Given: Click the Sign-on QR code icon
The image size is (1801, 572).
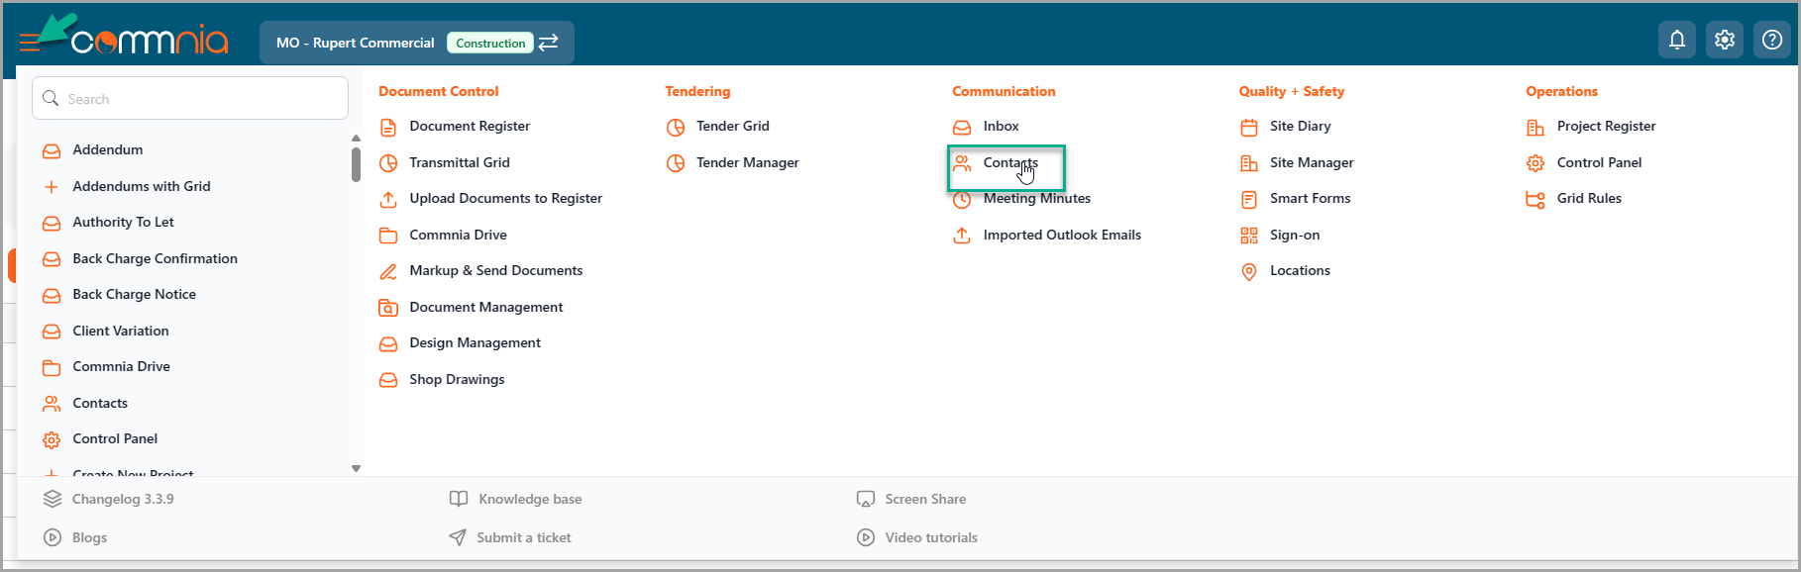Looking at the screenshot, I should pos(1248,236).
